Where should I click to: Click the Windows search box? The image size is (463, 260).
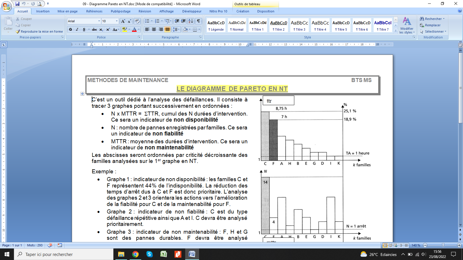[x=64, y=254]
